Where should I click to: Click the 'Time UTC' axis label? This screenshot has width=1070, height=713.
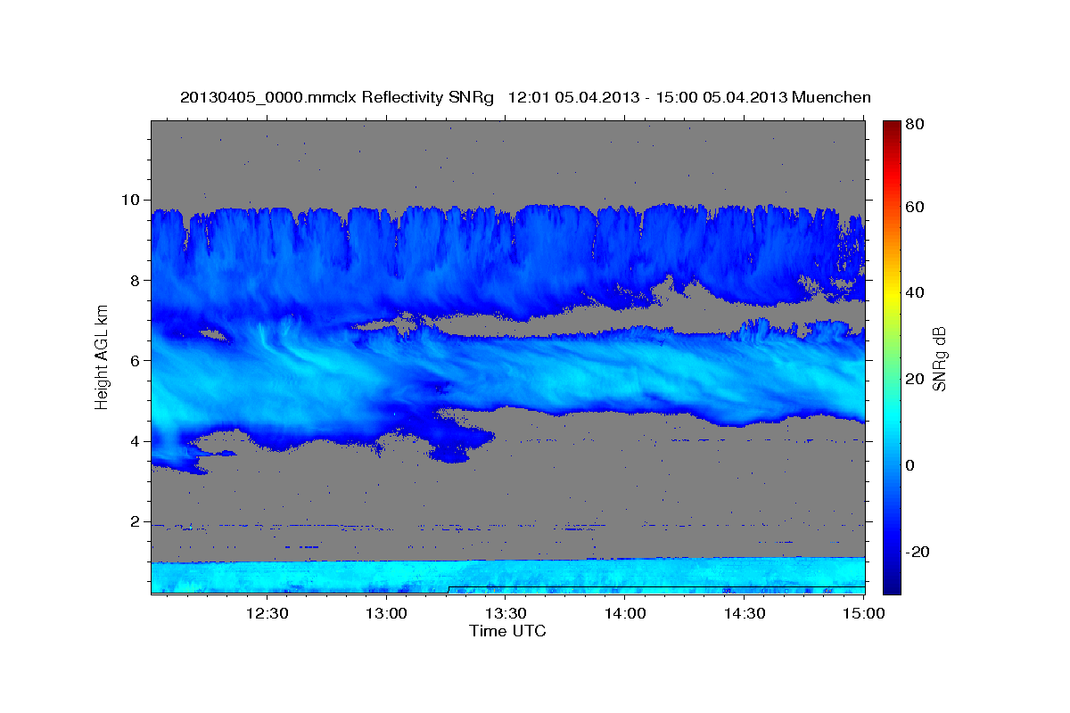click(507, 631)
